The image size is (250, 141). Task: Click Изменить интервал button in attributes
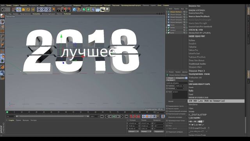[x=175, y=117]
